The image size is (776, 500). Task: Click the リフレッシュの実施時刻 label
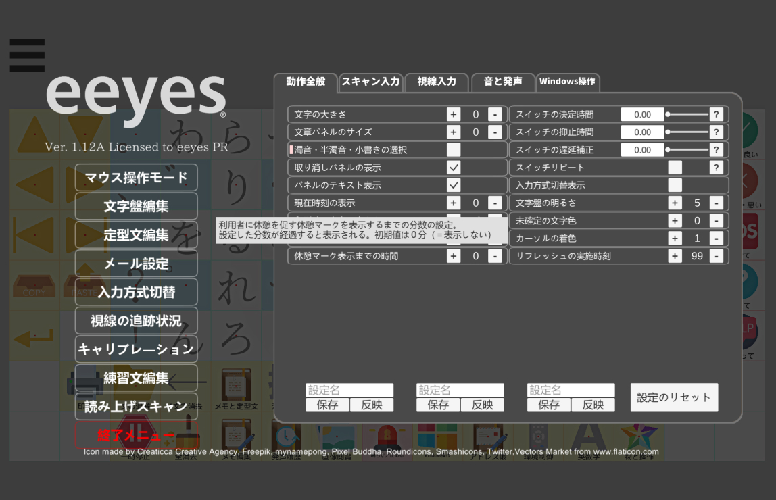563,256
